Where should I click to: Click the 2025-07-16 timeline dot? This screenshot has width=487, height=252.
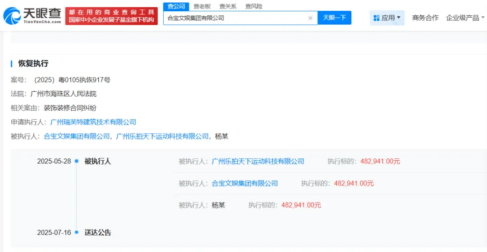tap(77, 232)
